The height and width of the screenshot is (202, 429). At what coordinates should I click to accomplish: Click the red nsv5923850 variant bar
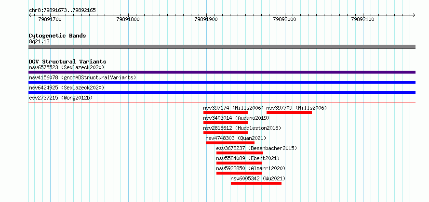239,173
